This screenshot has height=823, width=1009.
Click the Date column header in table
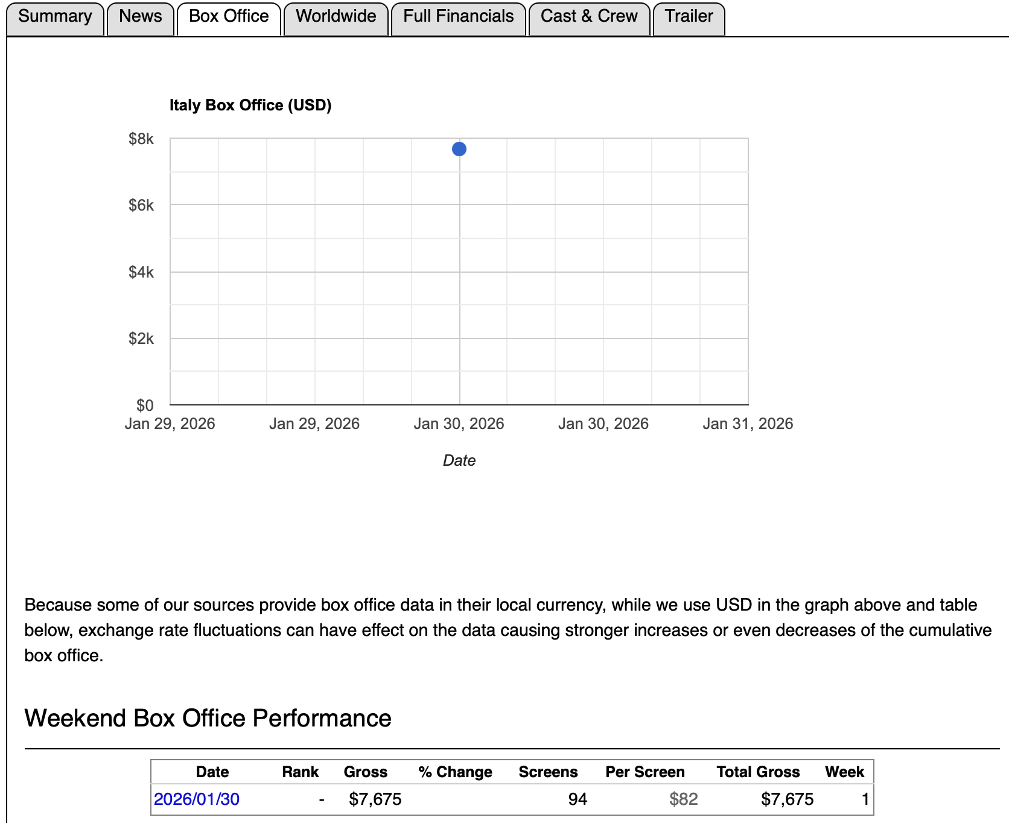click(212, 772)
